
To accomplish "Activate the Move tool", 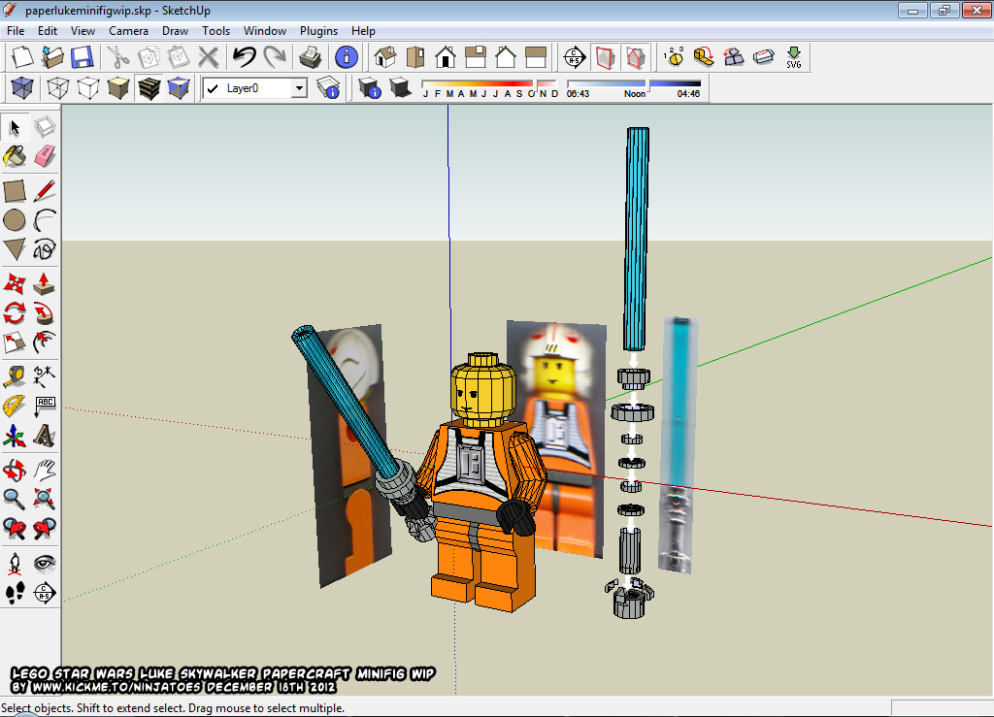I will (15, 283).
